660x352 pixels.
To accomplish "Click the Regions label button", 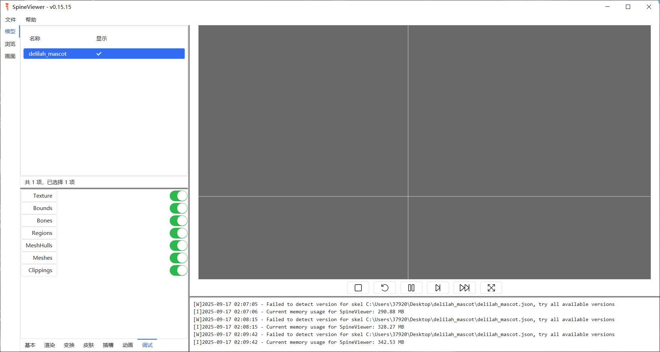I will tap(39, 233).
